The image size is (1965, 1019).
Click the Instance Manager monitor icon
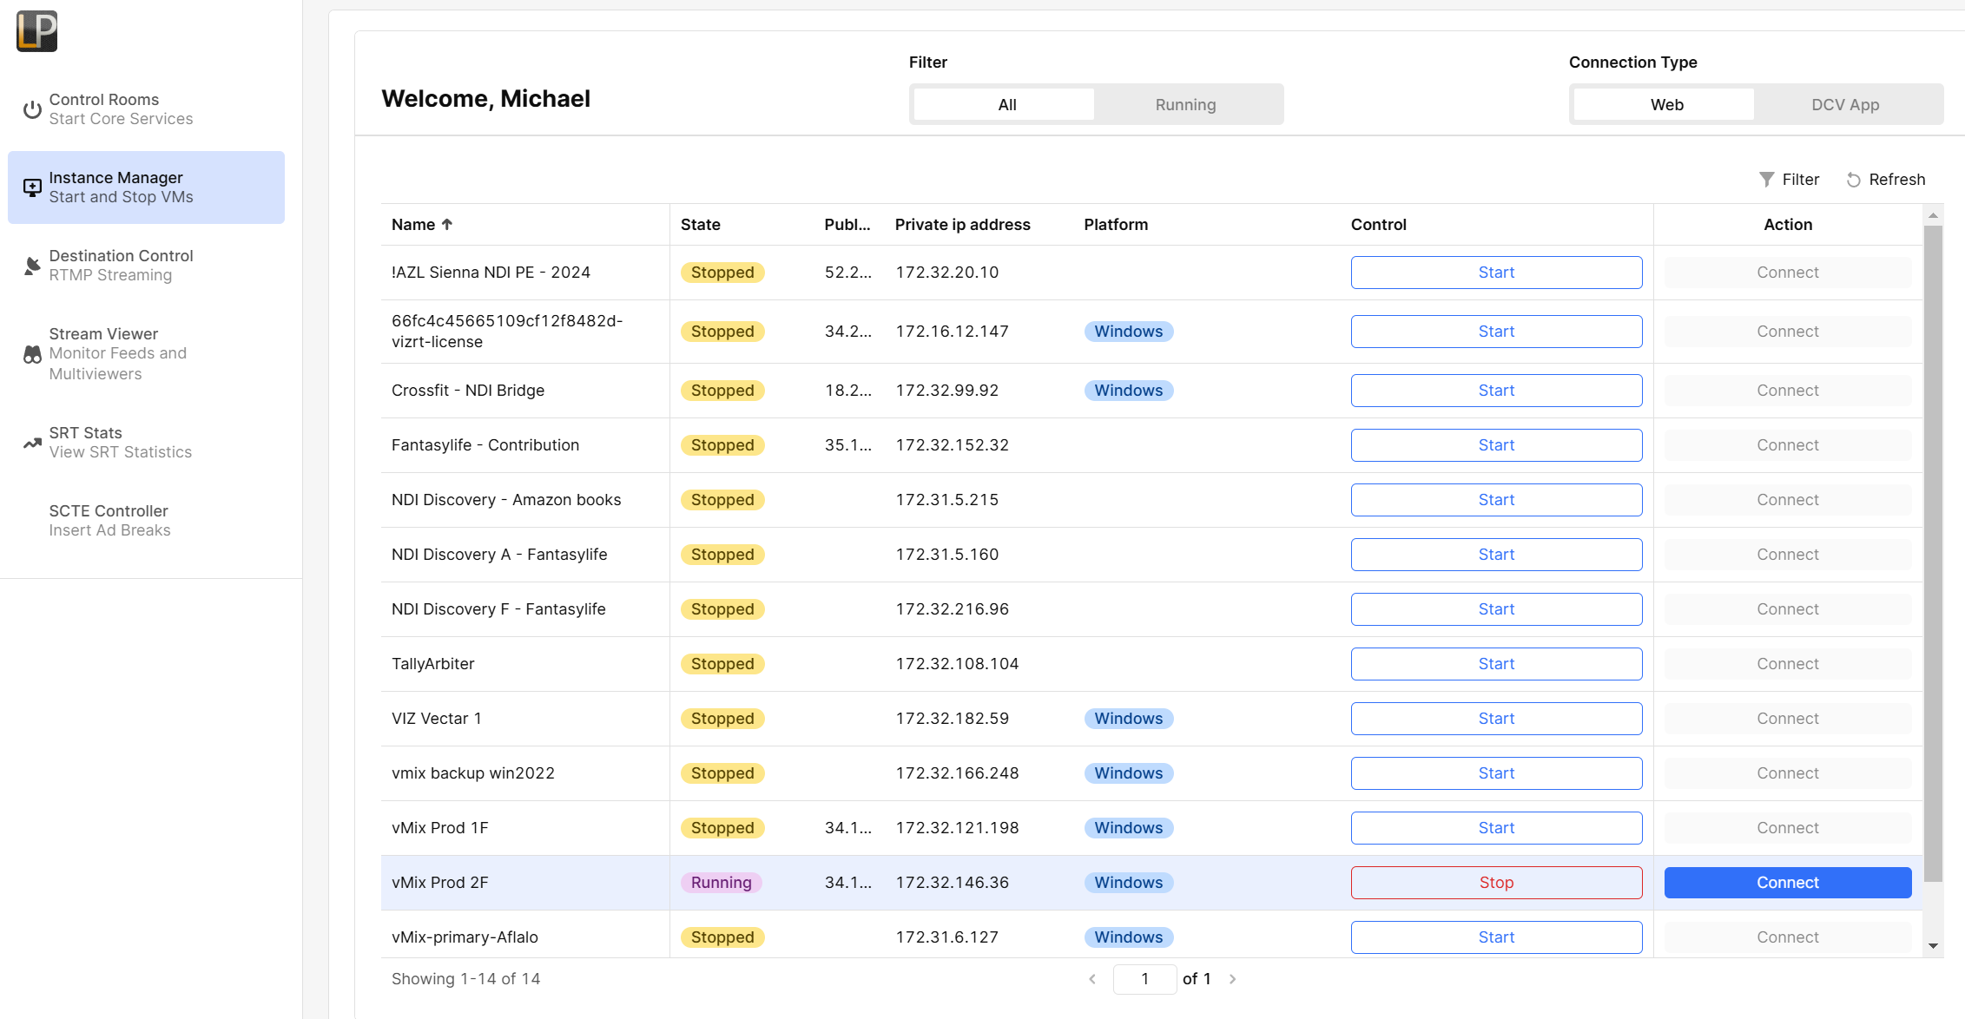click(32, 187)
